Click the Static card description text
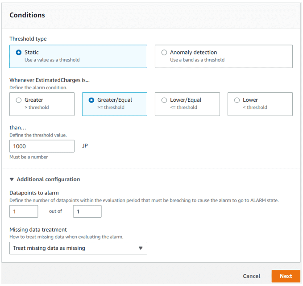 tap(52, 60)
